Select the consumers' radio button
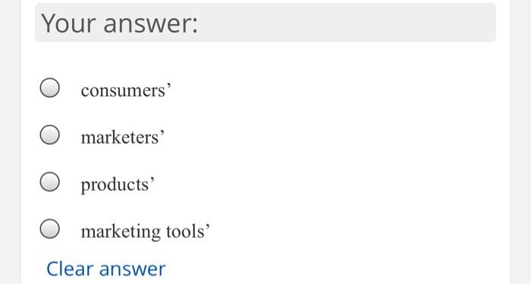 pos(50,88)
